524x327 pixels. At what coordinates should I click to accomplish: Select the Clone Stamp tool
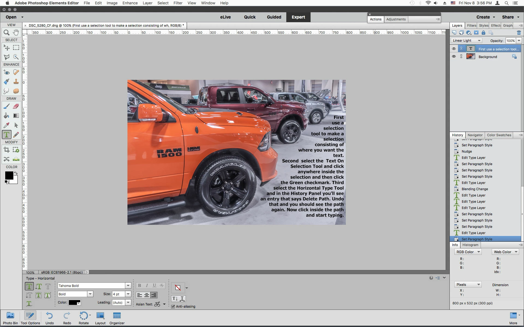[16, 81]
